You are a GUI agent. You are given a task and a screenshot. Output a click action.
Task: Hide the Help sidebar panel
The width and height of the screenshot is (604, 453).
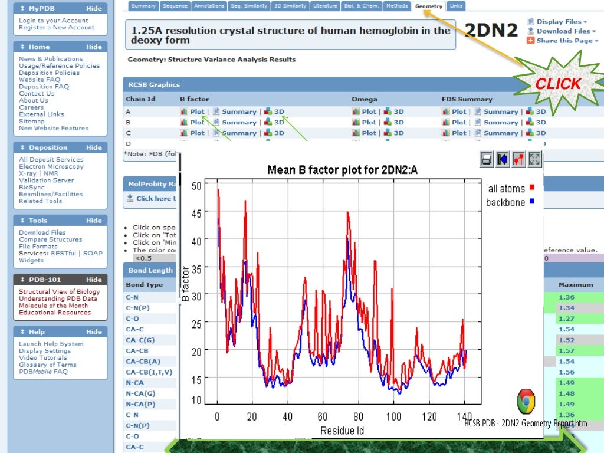pos(94,331)
